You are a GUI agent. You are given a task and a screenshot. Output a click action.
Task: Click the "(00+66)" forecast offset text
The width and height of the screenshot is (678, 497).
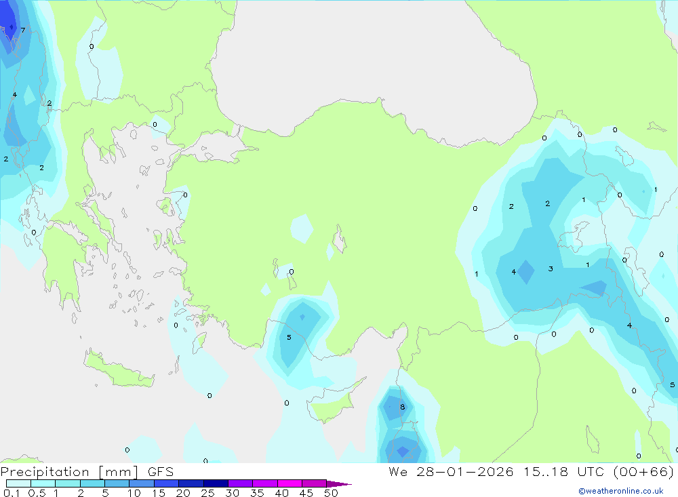point(643,471)
